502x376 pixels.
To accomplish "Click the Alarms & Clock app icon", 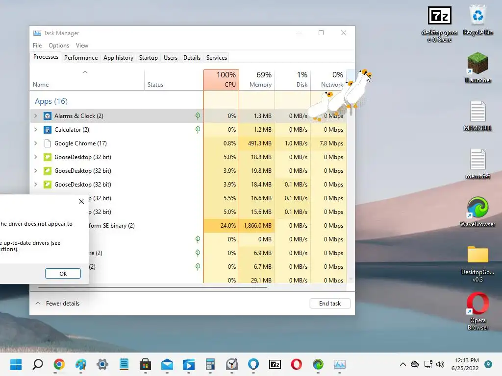I will tap(48, 116).
